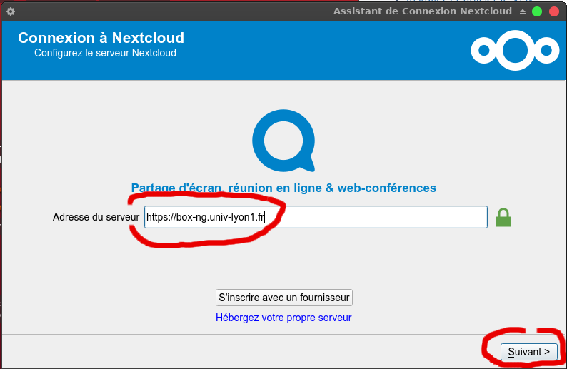This screenshot has height=369, width=567.
Task: Open the gear window menu in title bar
Action: point(11,11)
